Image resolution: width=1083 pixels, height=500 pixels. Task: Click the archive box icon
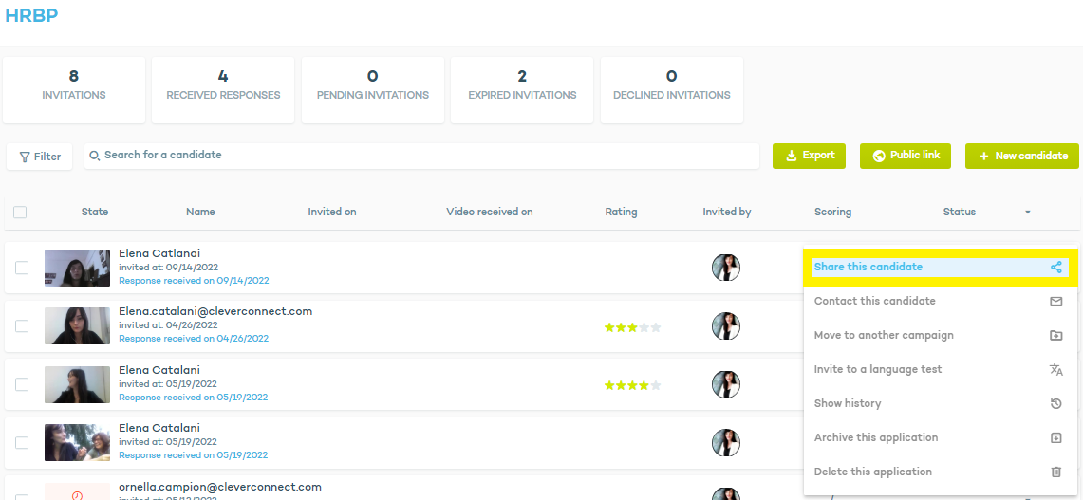coord(1055,438)
